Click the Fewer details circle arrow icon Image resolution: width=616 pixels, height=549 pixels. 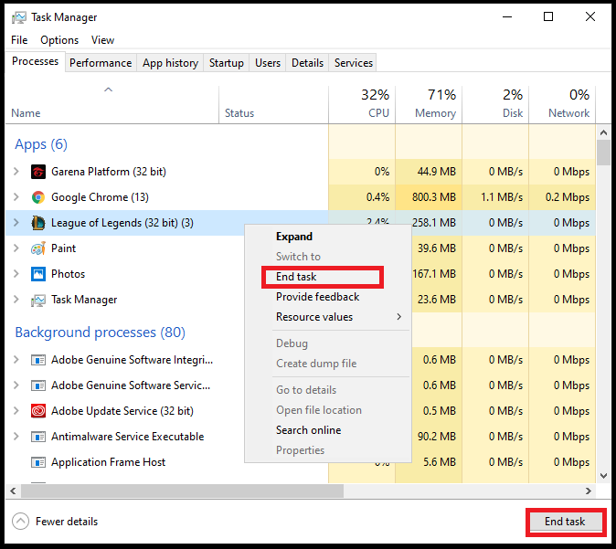(20, 522)
